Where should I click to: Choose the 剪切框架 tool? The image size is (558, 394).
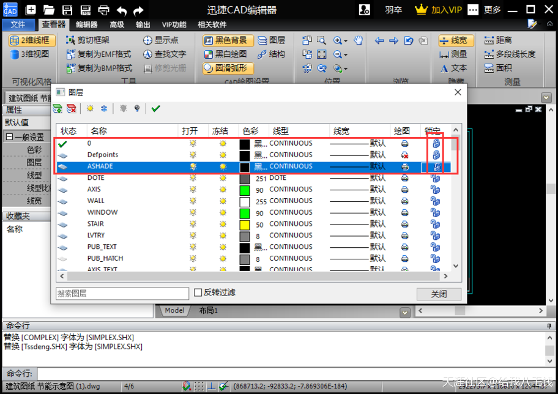[88, 40]
